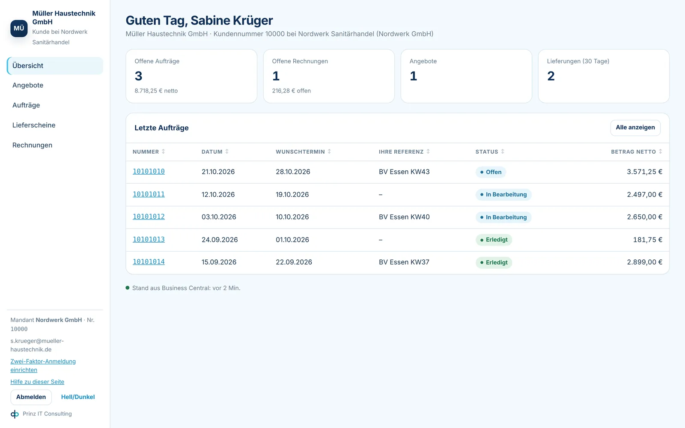Viewport: 685px width, 428px height.
Task: Click the Prinz IT Consulting logo icon
Action: pyautogui.click(x=15, y=414)
